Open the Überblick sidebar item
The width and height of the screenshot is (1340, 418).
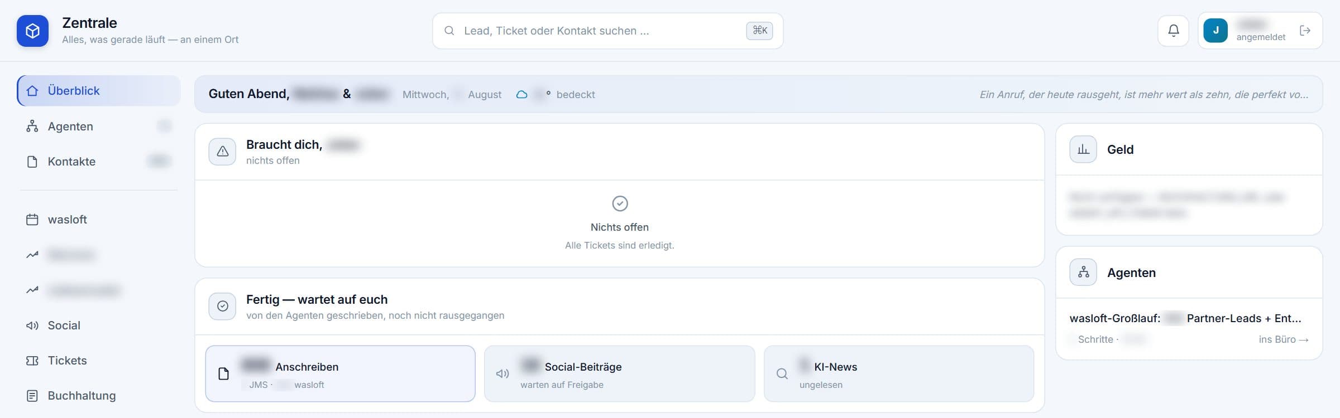99,91
